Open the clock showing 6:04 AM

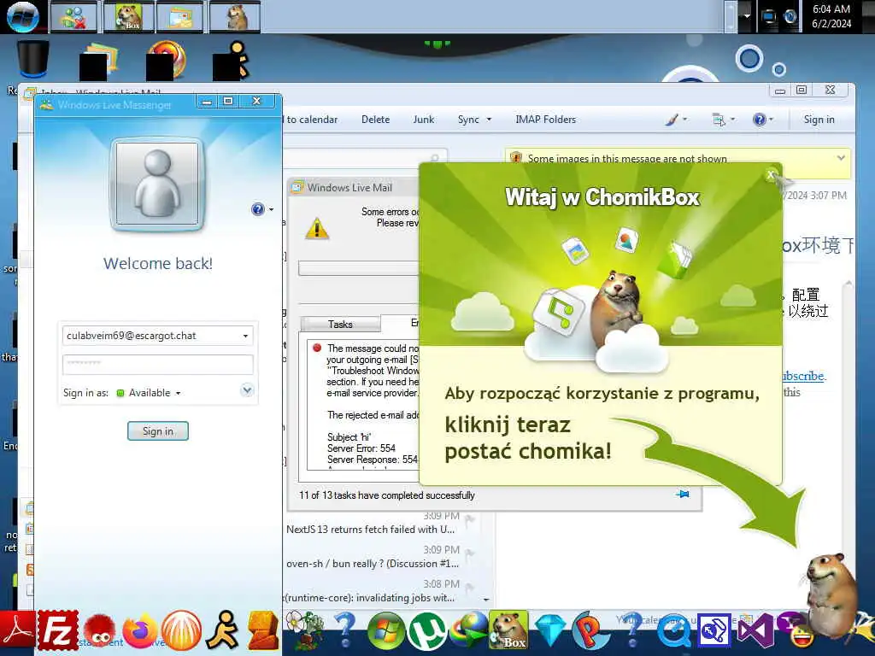(x=831, y=16)
